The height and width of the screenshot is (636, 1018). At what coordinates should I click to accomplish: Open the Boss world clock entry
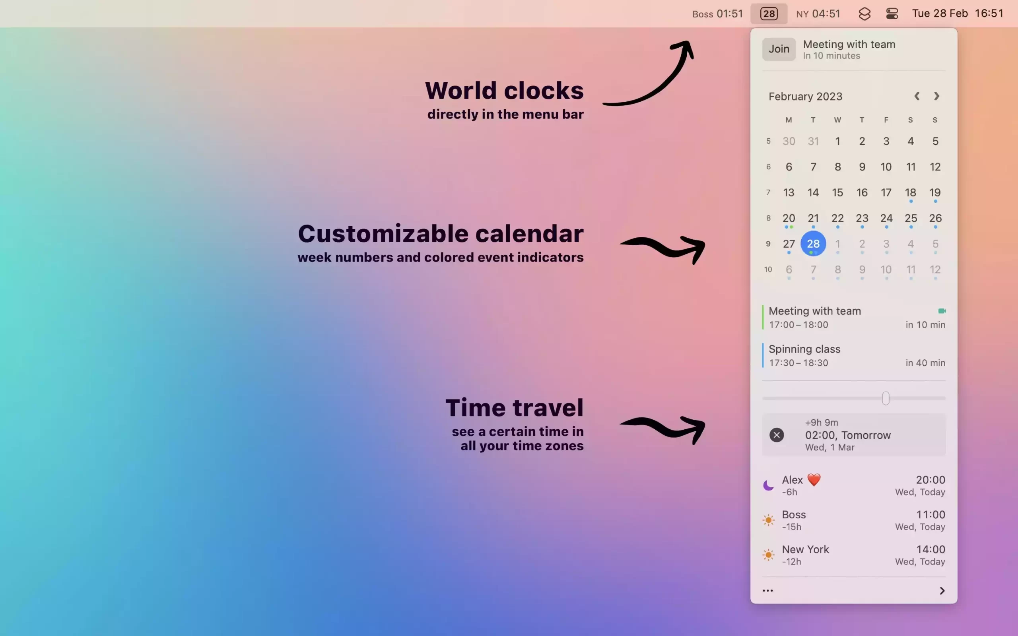pos(854,521)
